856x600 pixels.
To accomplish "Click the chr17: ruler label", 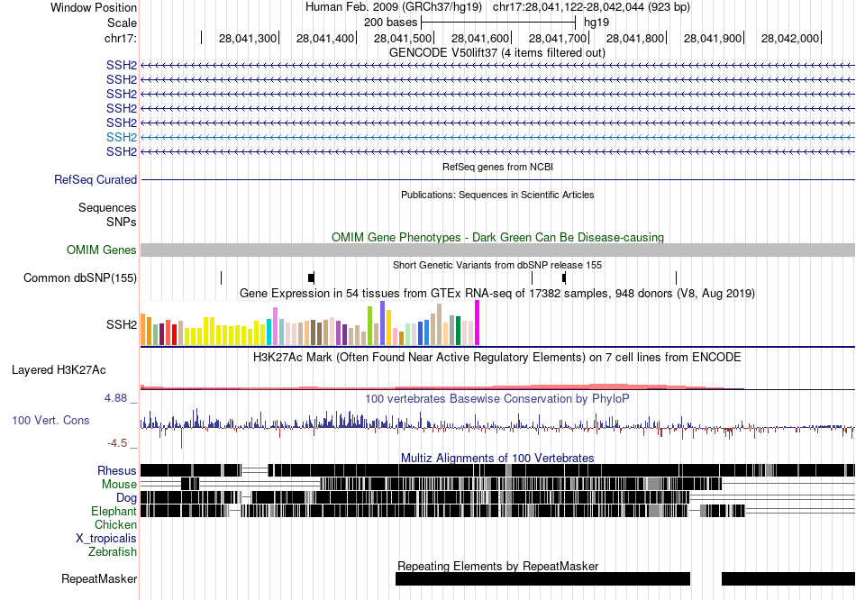I will (x=121, y=38).
